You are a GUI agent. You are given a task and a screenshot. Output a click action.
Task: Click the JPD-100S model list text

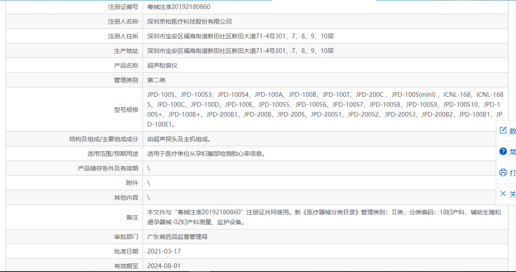[326, 109]
